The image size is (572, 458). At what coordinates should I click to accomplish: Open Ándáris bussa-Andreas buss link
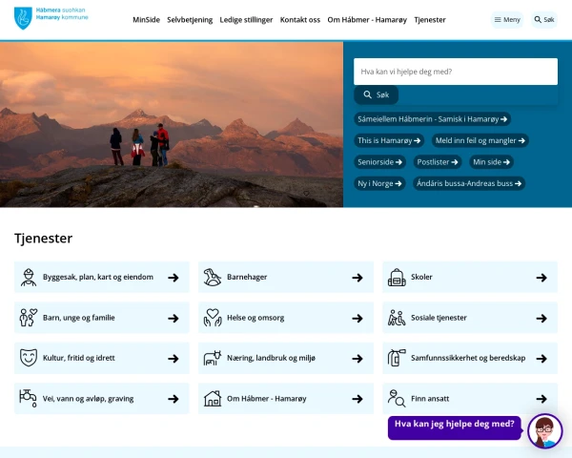[x=469, y=184]
